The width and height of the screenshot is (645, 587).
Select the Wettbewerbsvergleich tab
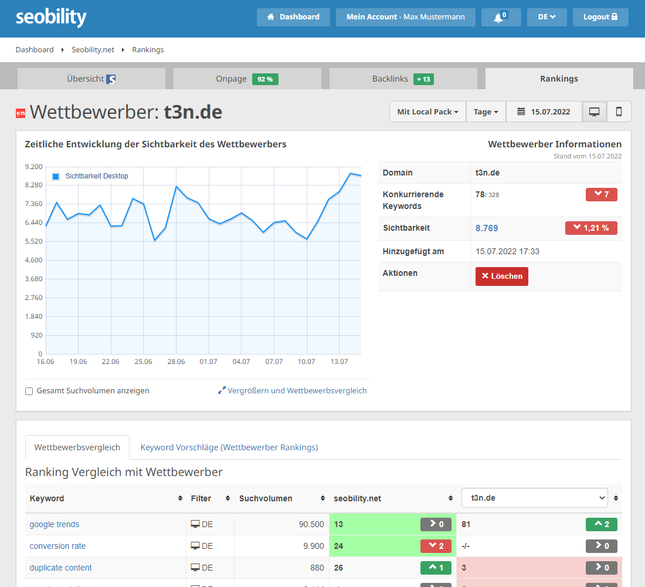[x=77, y=447]
